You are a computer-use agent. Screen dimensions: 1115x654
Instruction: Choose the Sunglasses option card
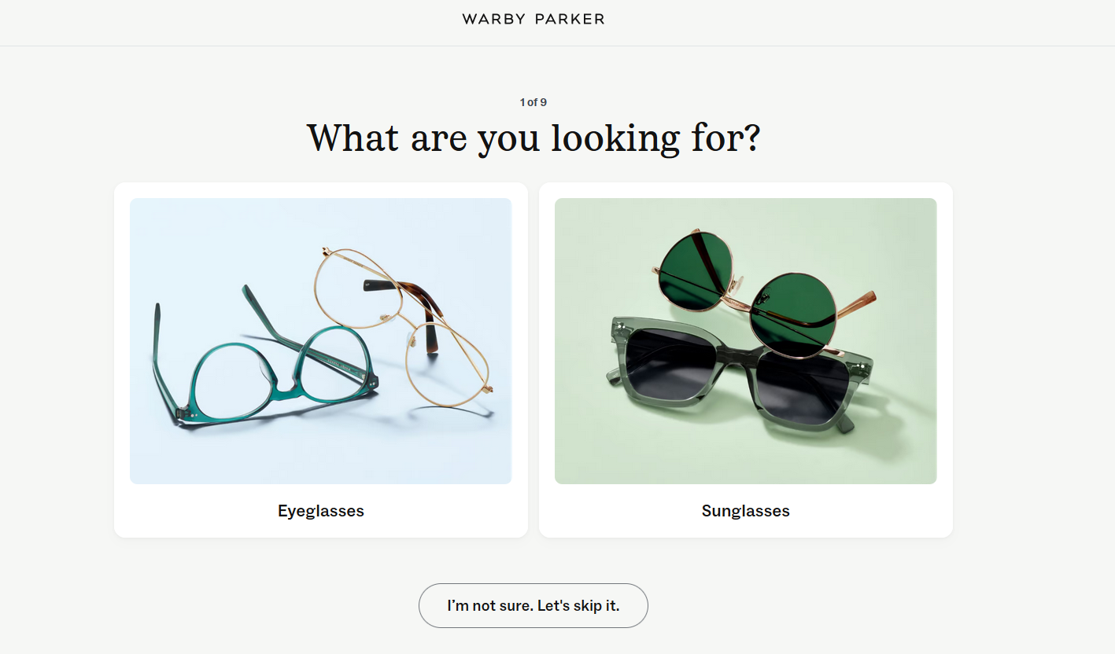click(x=746, y=360)
